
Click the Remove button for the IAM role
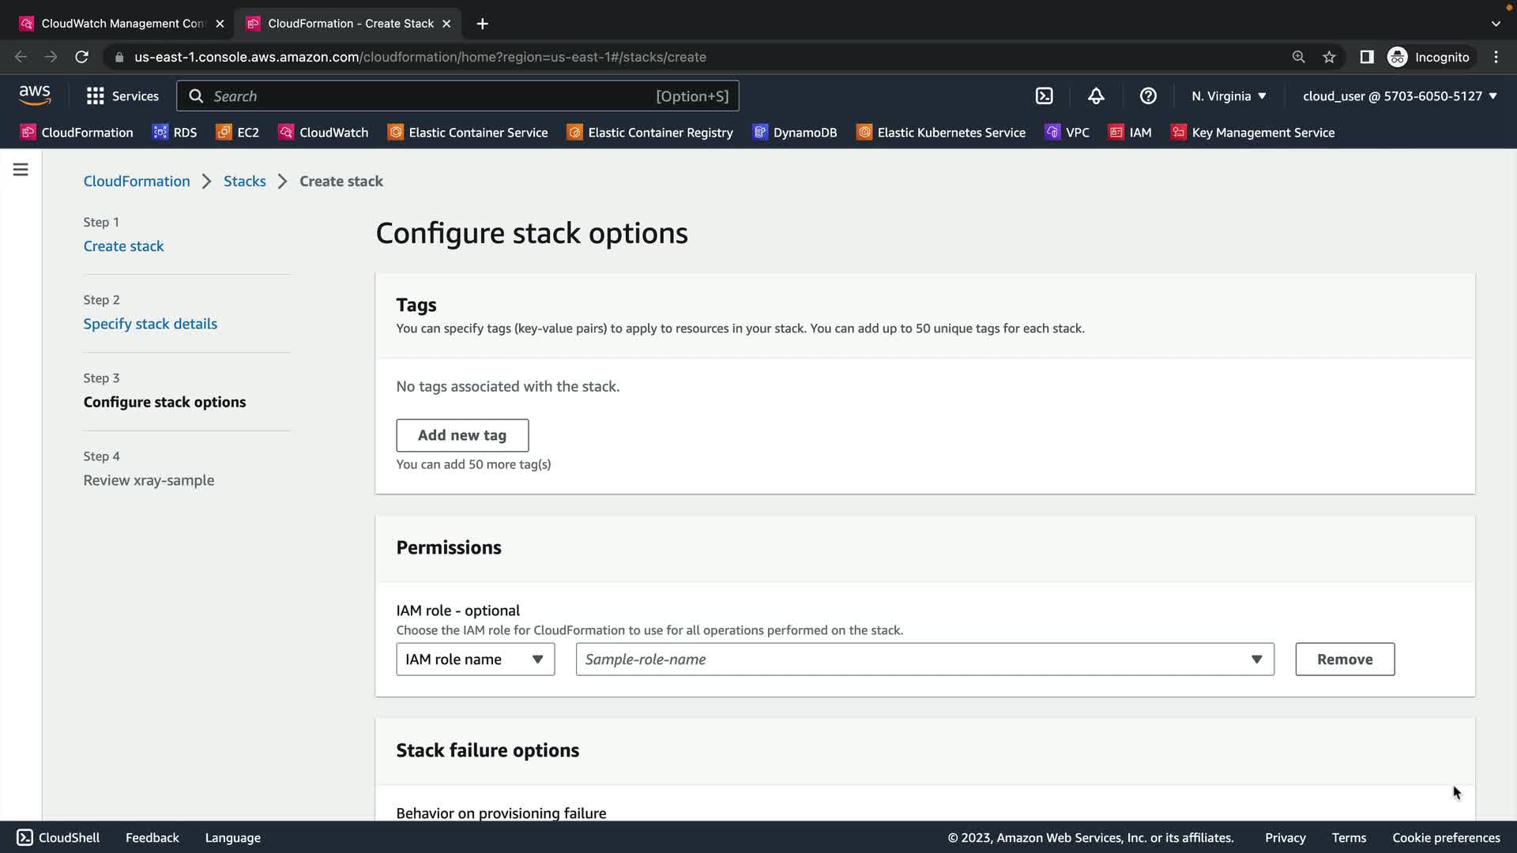(x=1344, y=659)
